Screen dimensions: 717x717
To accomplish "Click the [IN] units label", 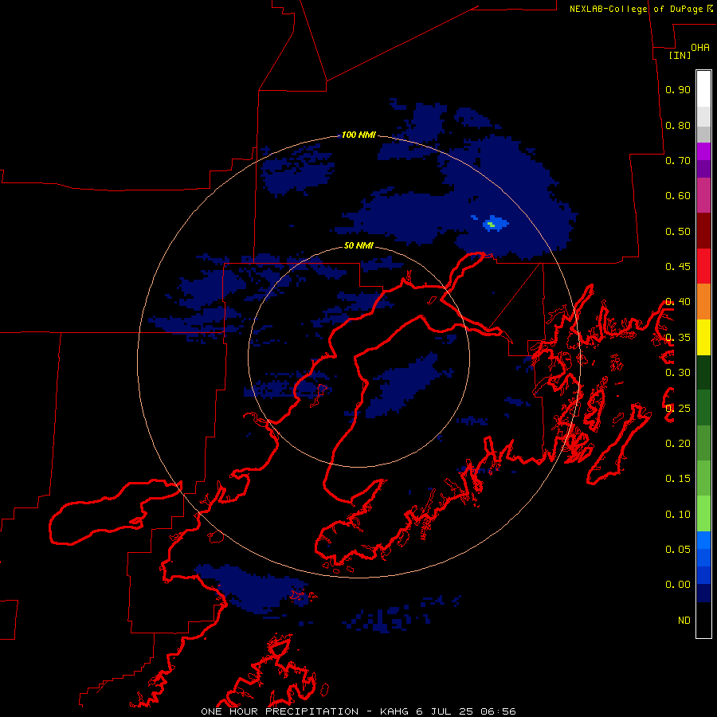I will (x=680, y=55).
